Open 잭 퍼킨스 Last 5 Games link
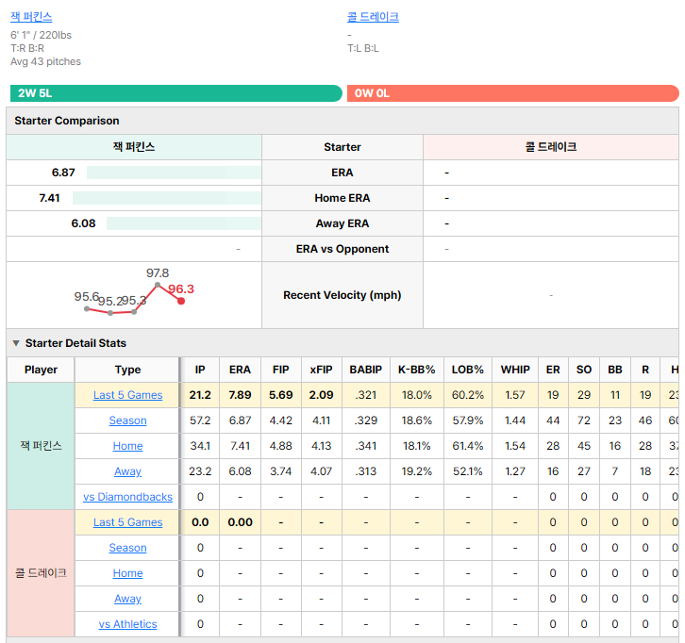This screenshot has width=685, height=643. point(127,395)
